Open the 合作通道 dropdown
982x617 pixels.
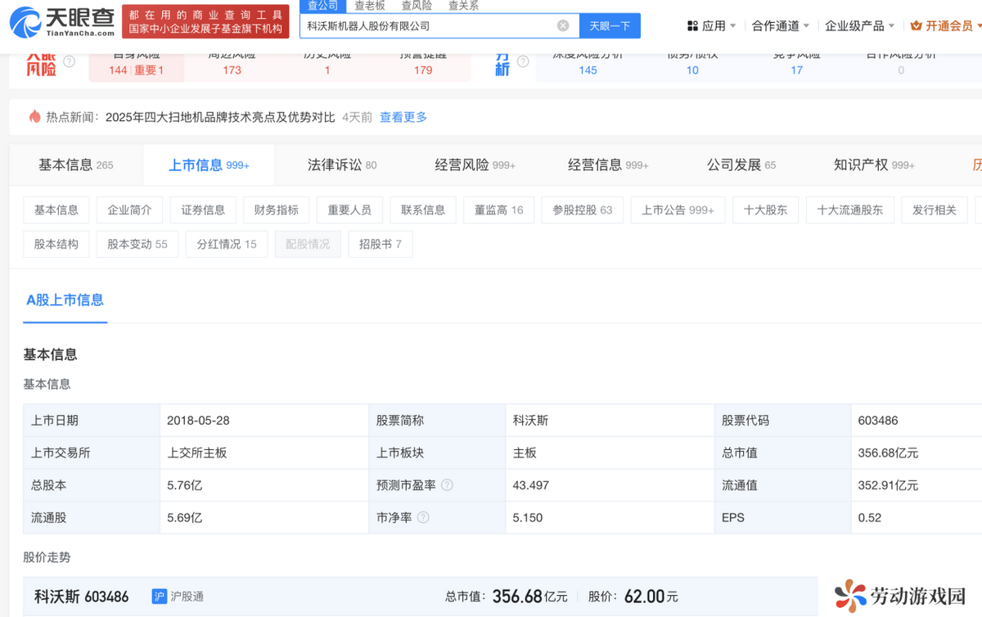point(781,26)
